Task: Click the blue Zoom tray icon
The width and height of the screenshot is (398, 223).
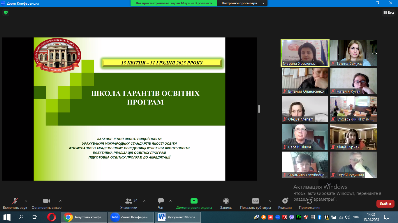Action: click(278, 217)
